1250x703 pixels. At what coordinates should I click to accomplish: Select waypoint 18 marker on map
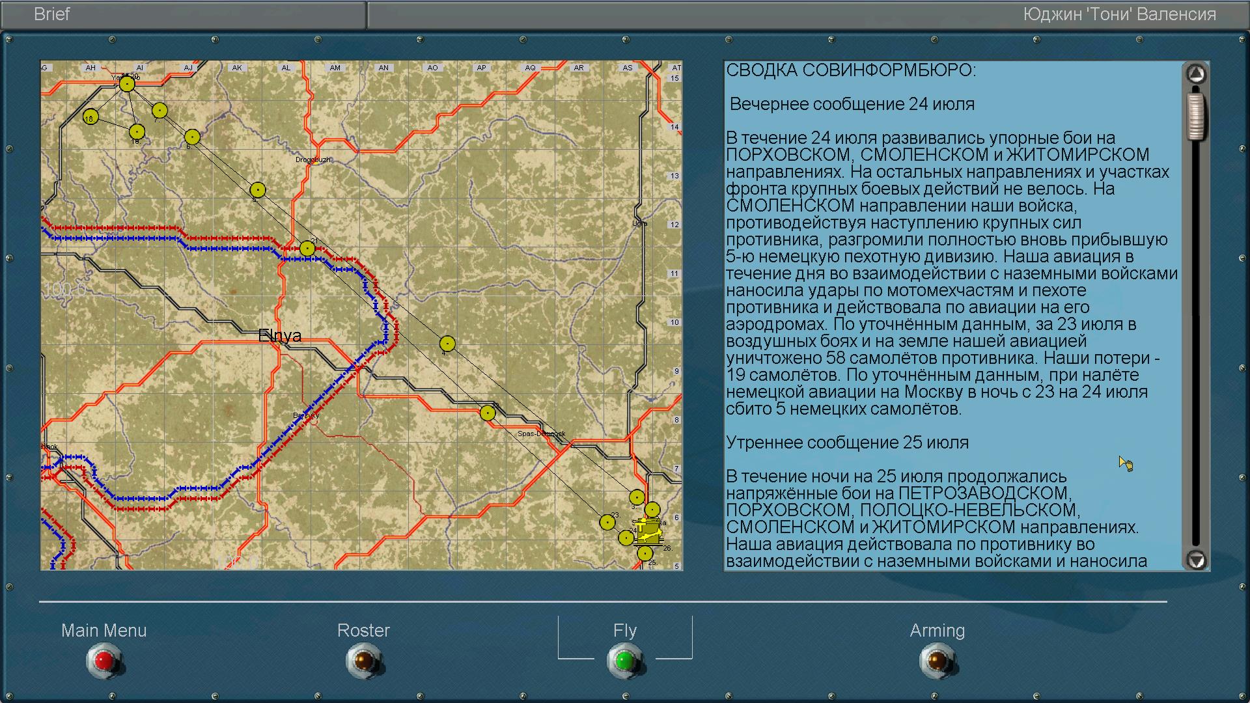[90, 117]
